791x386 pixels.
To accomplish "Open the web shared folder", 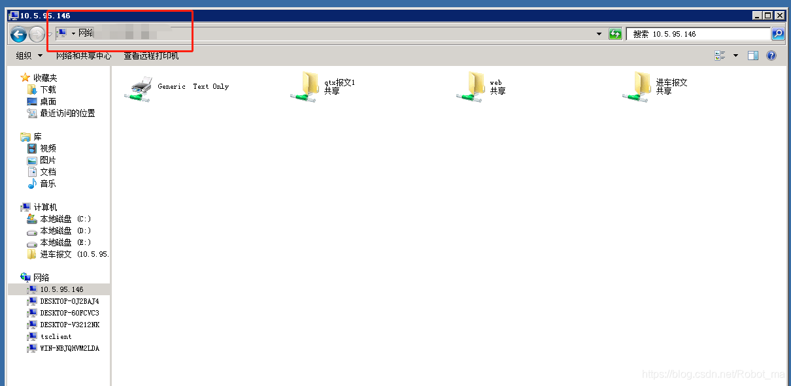I will (481, 87).
